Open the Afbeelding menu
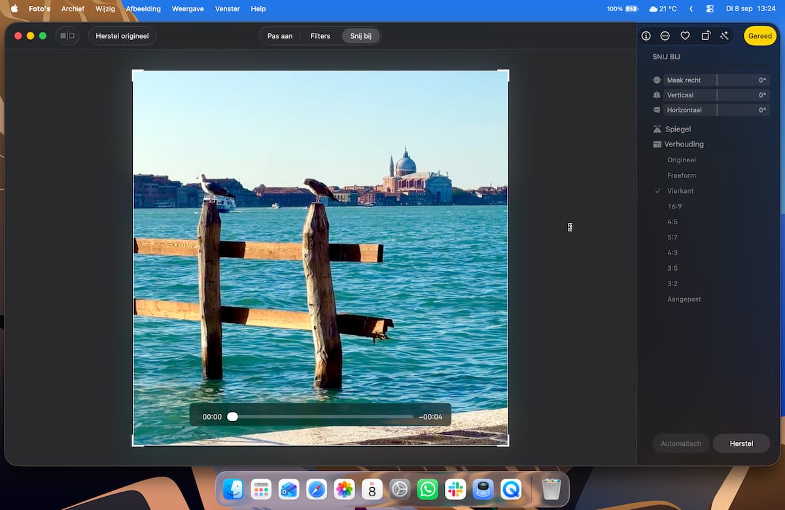Screen dimensions: 785x510 click(143, 8)
